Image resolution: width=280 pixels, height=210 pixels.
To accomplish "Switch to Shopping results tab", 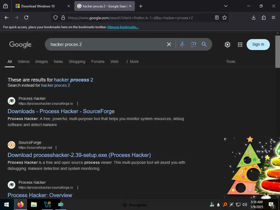I will click(77, 62).
